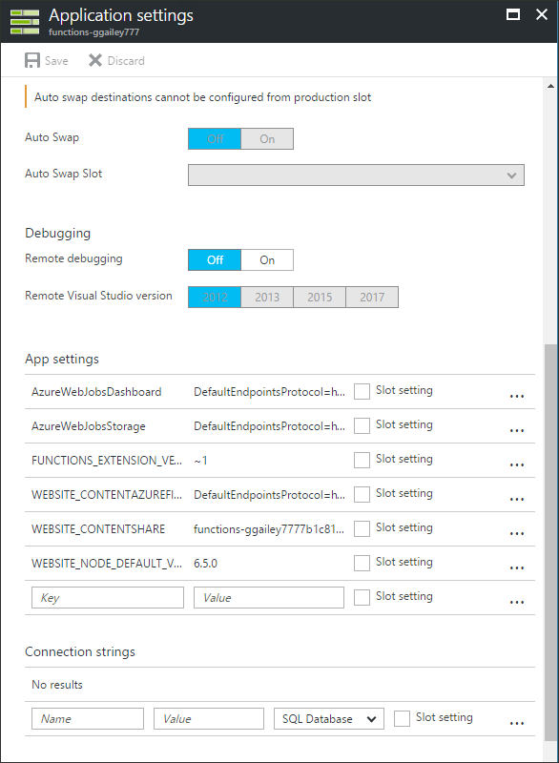Open options for AzureWebJobsStorage setting
The width and height of the screenshot is (559, 763).
[517, 428]
